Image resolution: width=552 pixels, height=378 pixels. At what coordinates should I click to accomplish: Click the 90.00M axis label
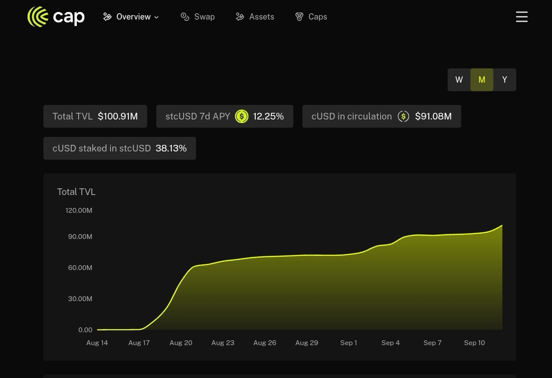[x=80, y=236]
